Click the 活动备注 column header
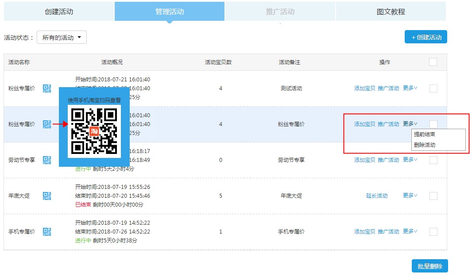Image resolution: width=472 pixels, height=280 pixels. pos(289,62)
